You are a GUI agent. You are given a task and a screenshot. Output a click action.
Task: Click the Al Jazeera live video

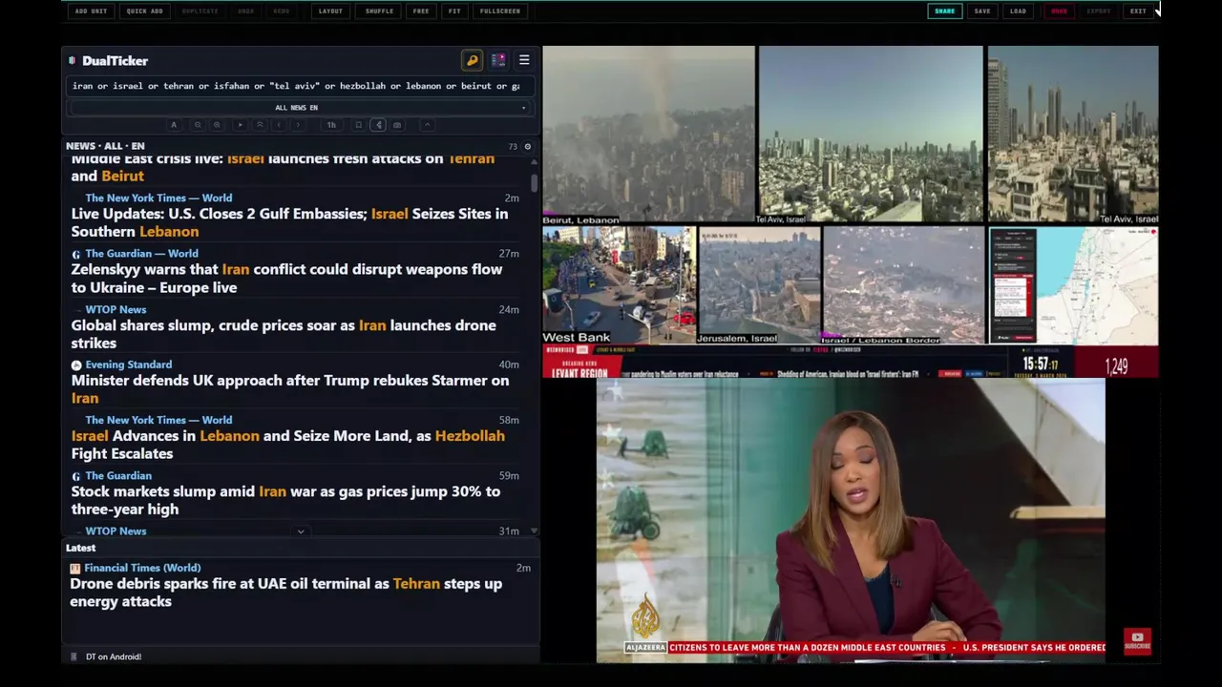[x=851, y=520]
